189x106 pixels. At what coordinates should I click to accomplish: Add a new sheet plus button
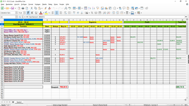[x=13, y=102]
